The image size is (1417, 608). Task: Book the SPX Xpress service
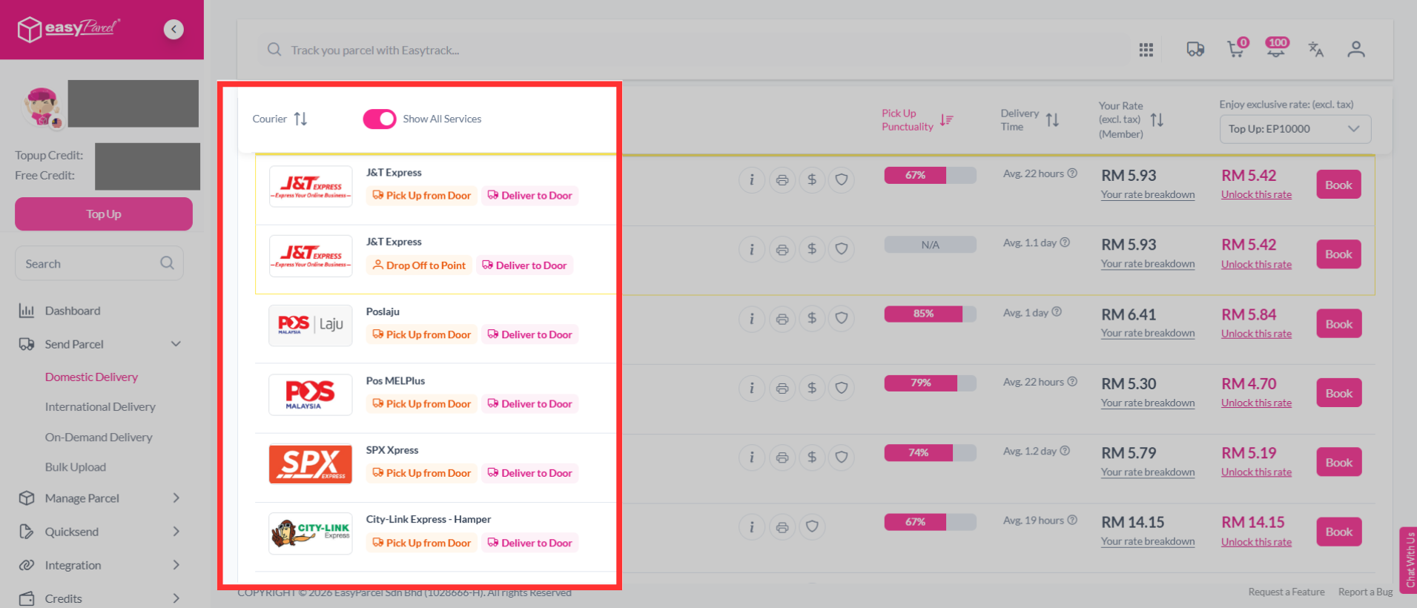coord(1338,463)
